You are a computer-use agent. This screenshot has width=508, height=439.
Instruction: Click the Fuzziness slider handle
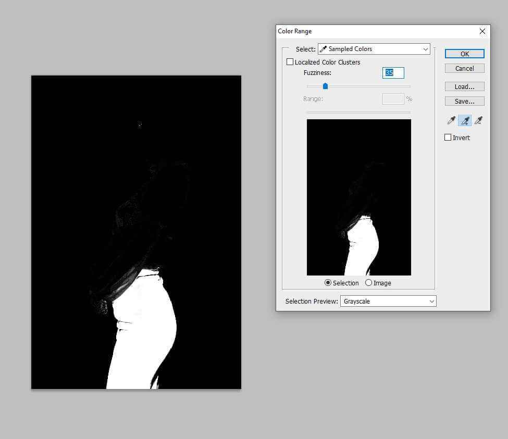325,86
